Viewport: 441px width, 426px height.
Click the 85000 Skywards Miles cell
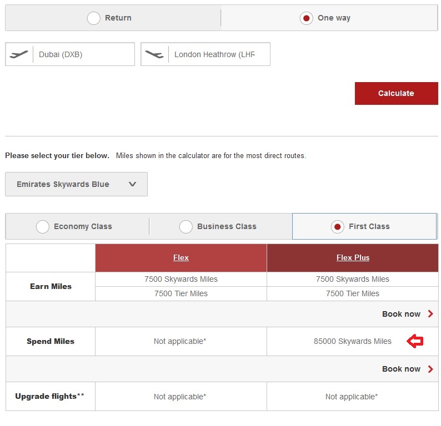pos(352,342)
